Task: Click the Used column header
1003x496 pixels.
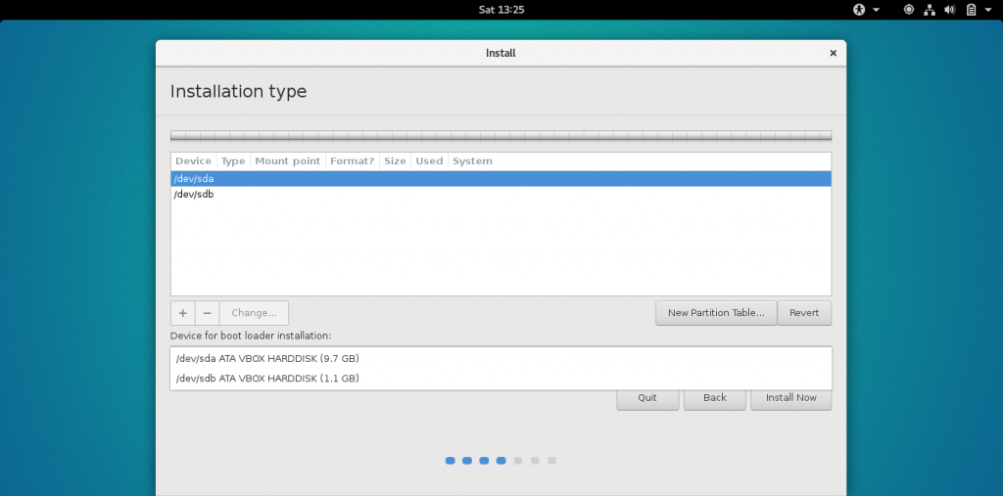Action: 429,161
